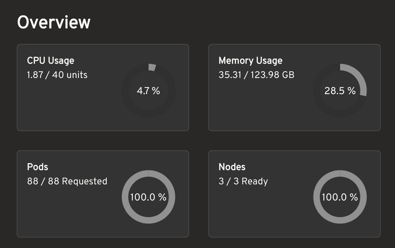This screenshot has width=395, height=248.
Task: Open the CPU Usage card title
Action: coord(50,61)
